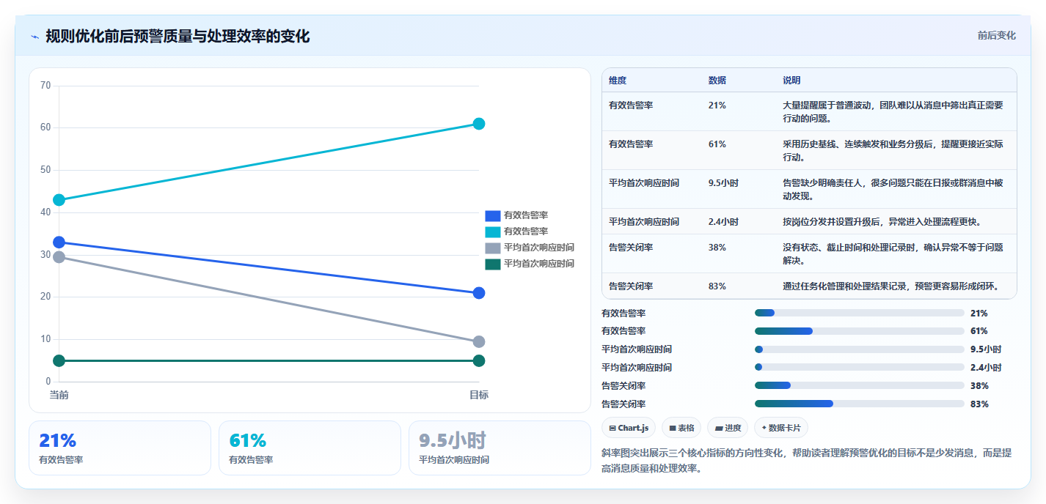Click the 数据 table column header
Screen dimensions: 1046x504
(x=717, y=81)
